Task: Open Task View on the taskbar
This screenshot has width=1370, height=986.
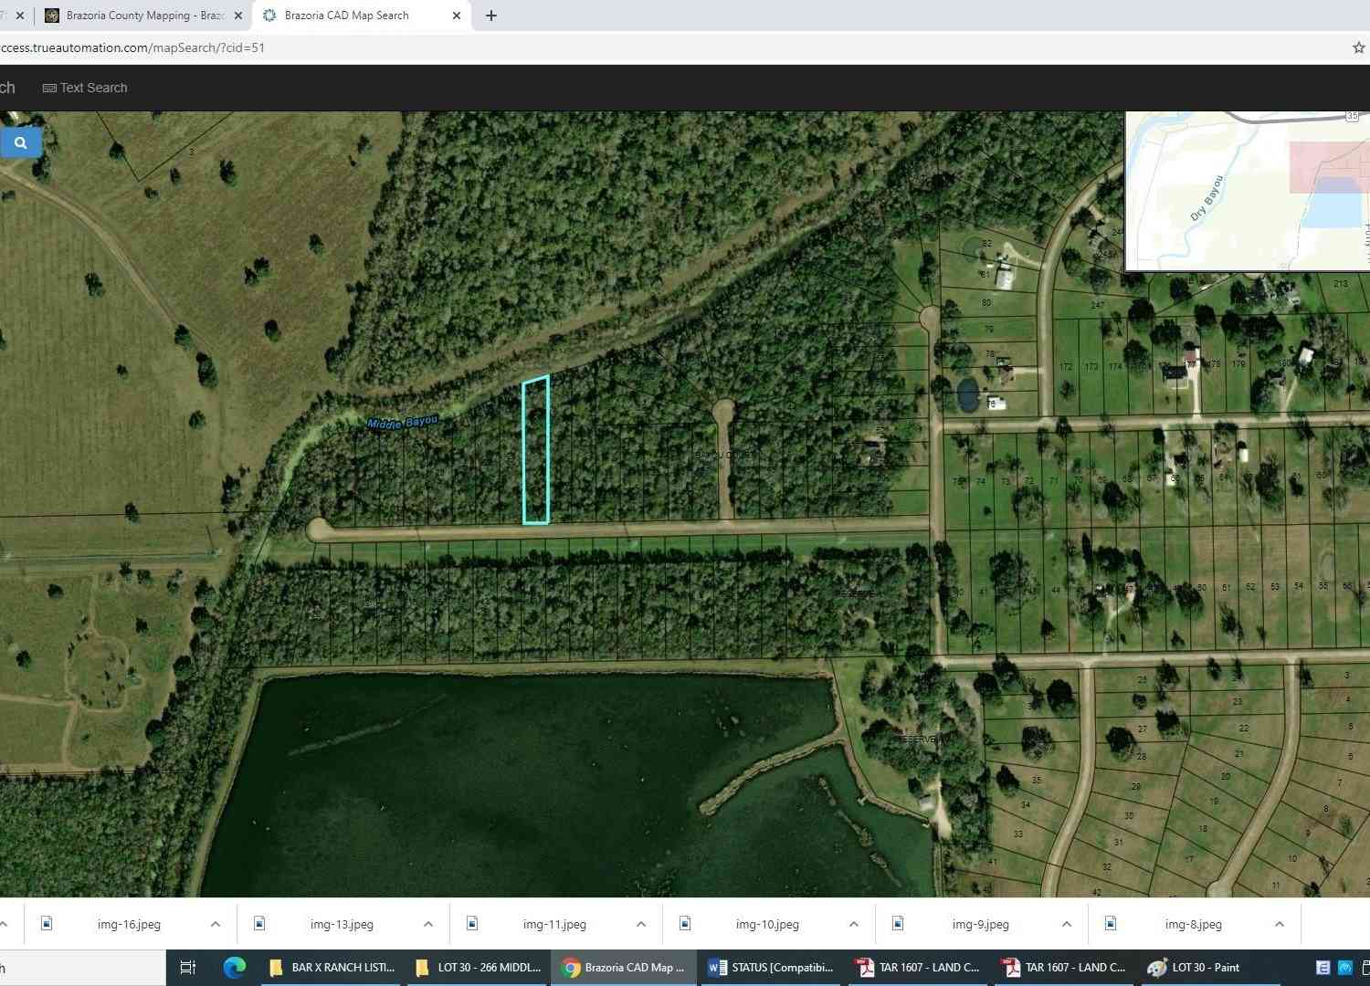Action: 188,968
